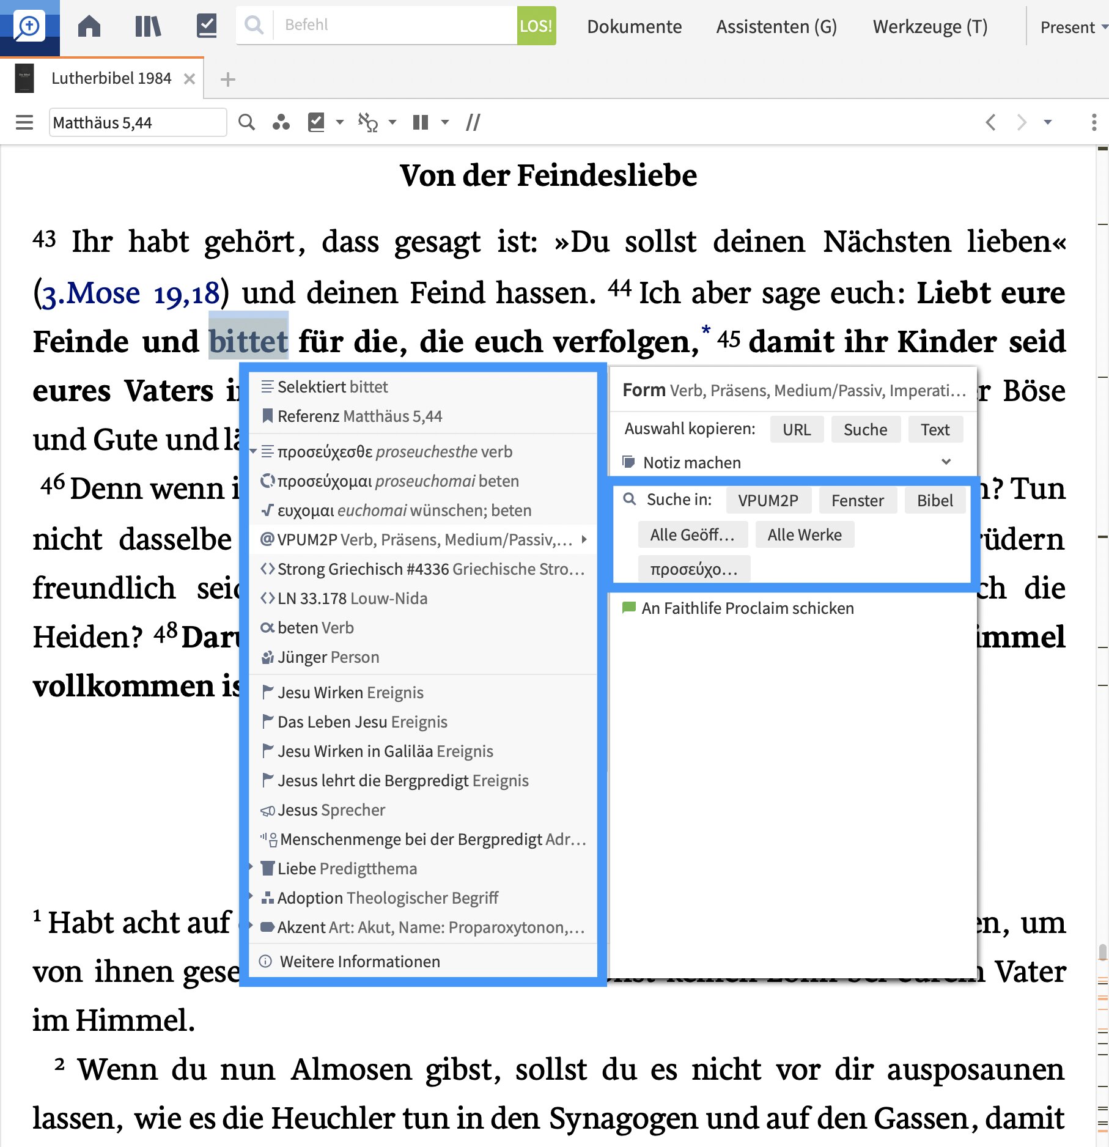1109x1147 pixels.
Task: Open the checklist layouts icon in top bar
Action: (207, 26)
